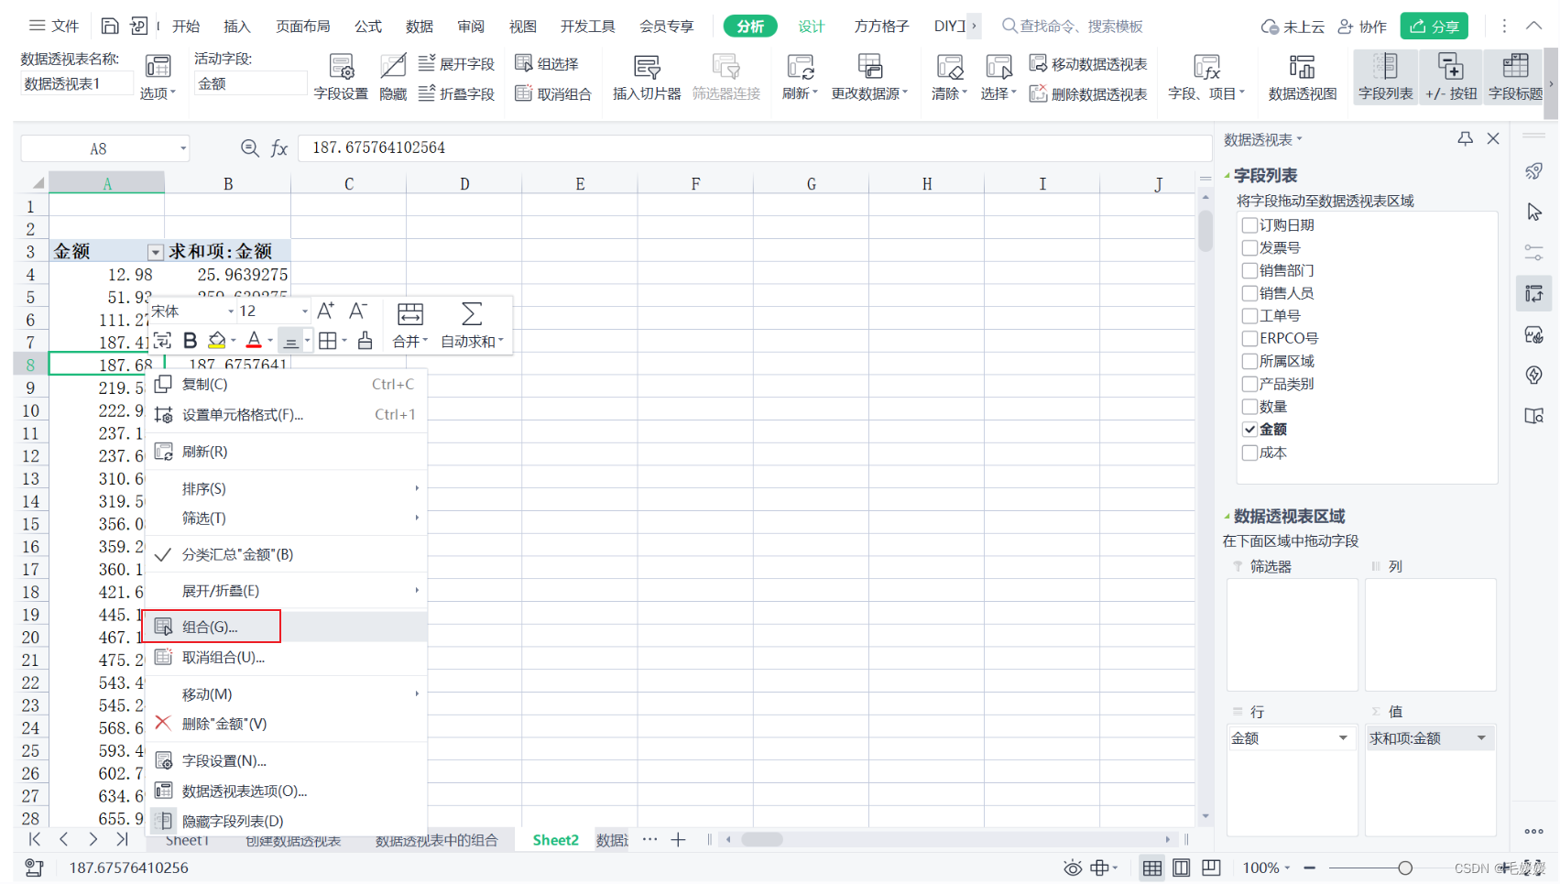Check the 工单号 field checkbox

tap(1249, 316)
